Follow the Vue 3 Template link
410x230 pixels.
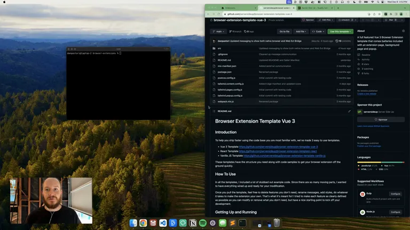click(x=278, y=147)
